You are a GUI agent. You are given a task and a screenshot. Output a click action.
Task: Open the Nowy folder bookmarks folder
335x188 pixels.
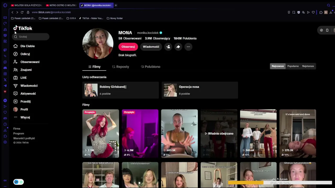click(x=115, y=18)
